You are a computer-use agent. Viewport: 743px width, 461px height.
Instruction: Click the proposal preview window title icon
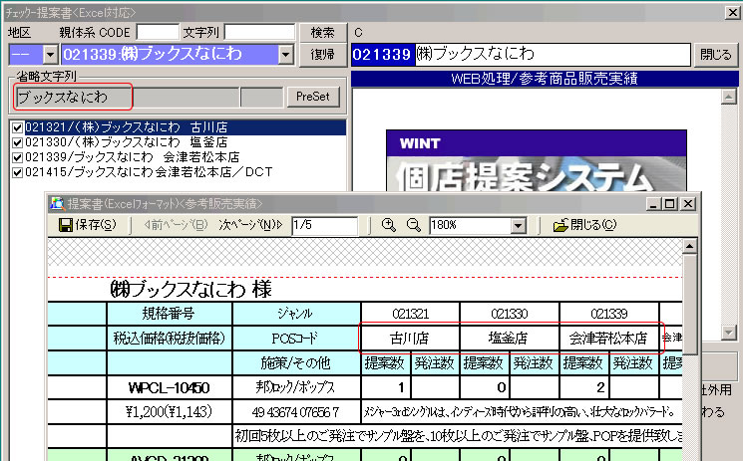57,203
